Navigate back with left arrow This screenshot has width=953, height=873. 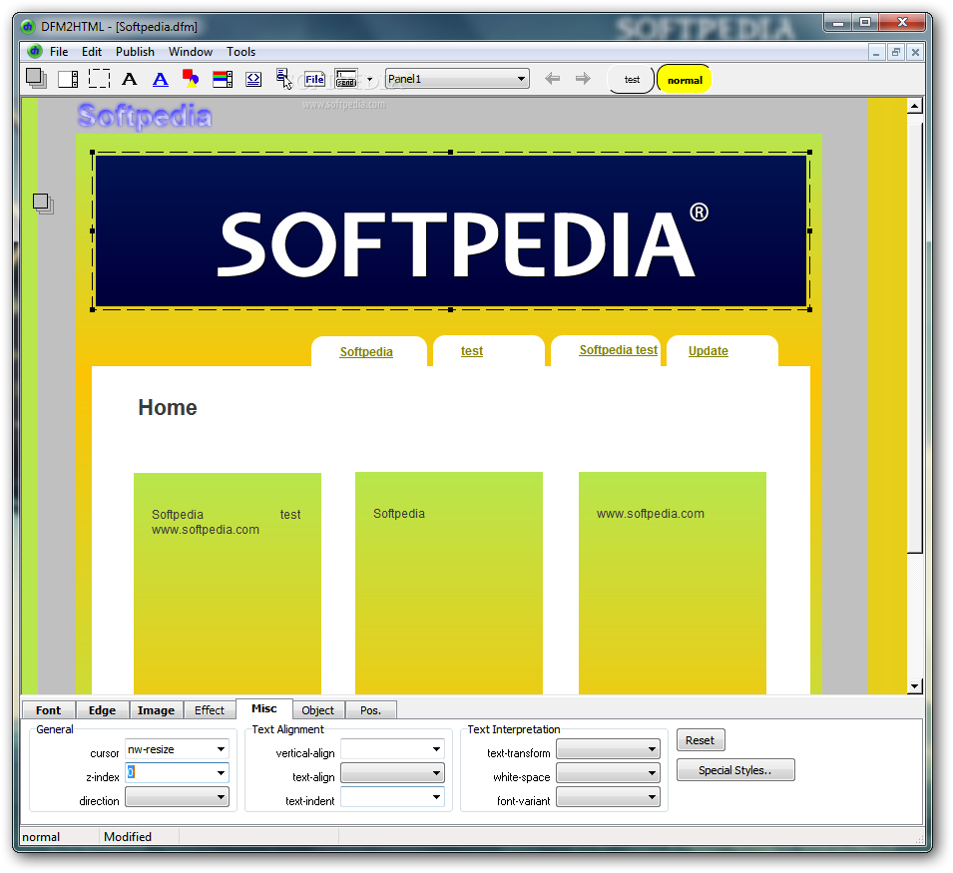[553, 79]
